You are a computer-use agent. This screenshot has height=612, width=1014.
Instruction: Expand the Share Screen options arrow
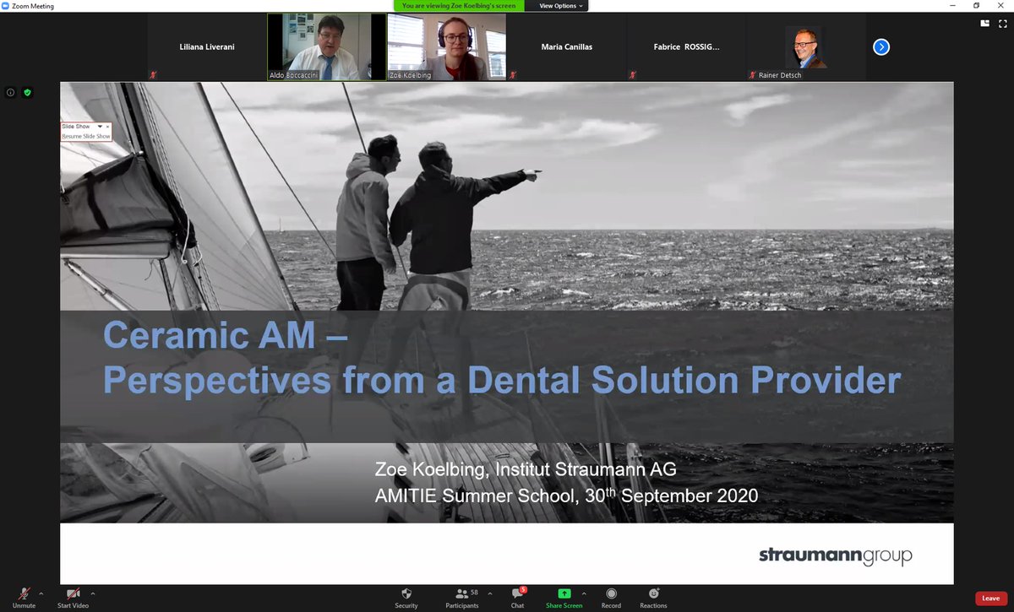[x=584, y=593]
